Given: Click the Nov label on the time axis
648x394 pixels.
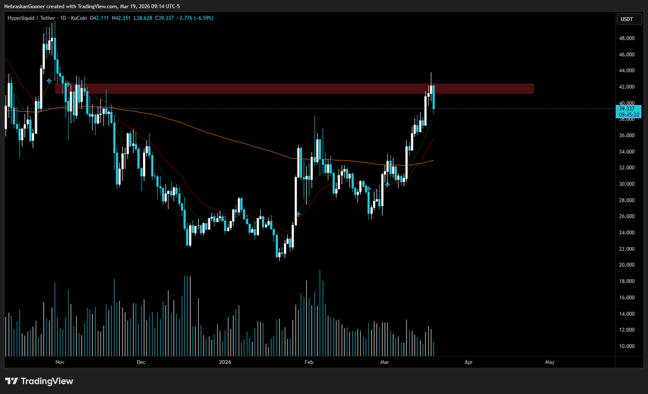Looking at the screenshot, I should [60, 363].
